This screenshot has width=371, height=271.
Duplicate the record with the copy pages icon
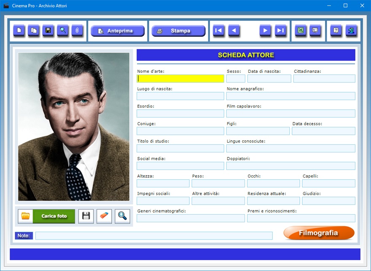click(x=34, y=30)
